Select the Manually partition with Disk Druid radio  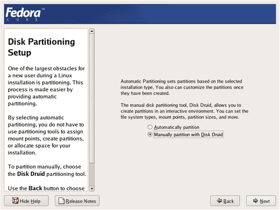pyautogui.click(x=150, y=134)
